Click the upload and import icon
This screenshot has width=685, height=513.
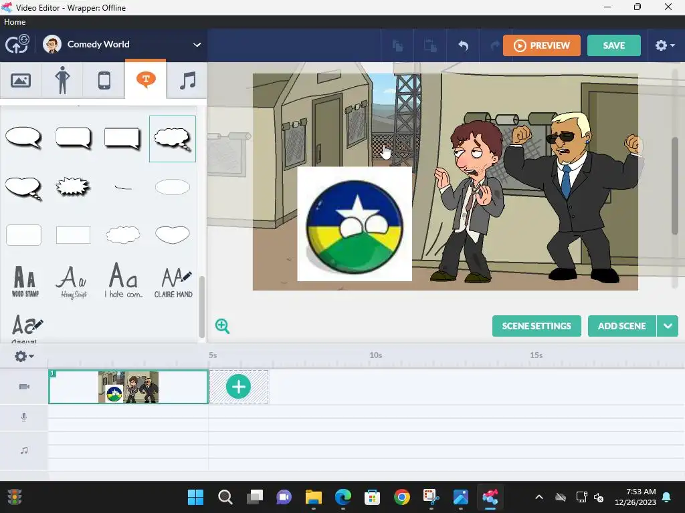tap(17, 44)
